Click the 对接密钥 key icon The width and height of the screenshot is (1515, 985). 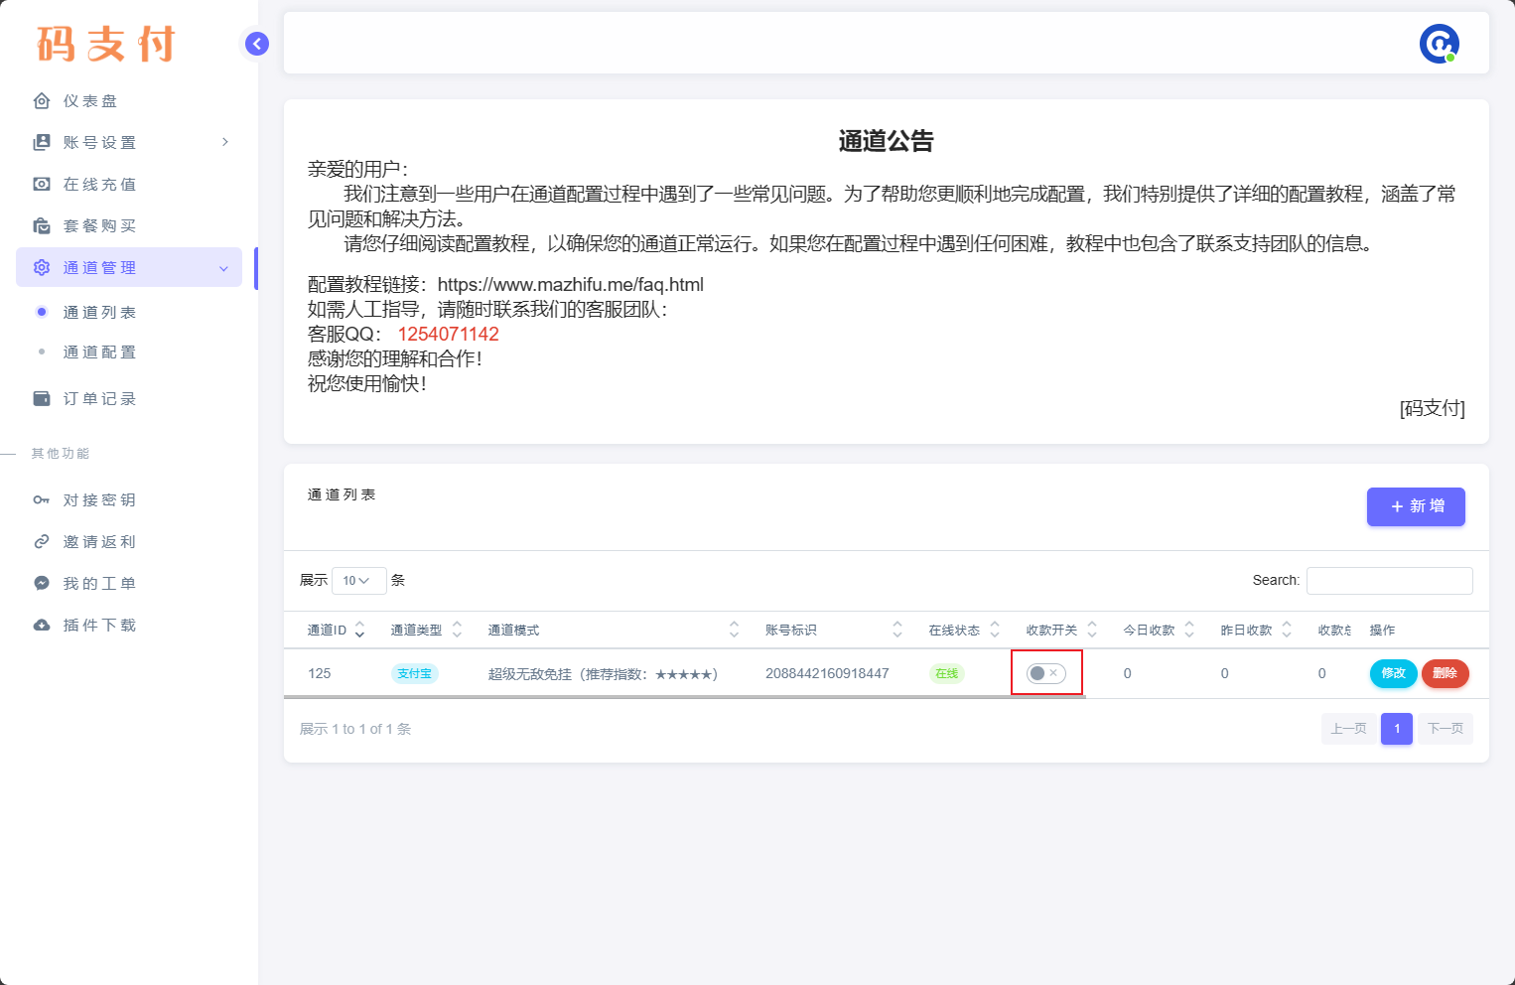click(42, 500)
